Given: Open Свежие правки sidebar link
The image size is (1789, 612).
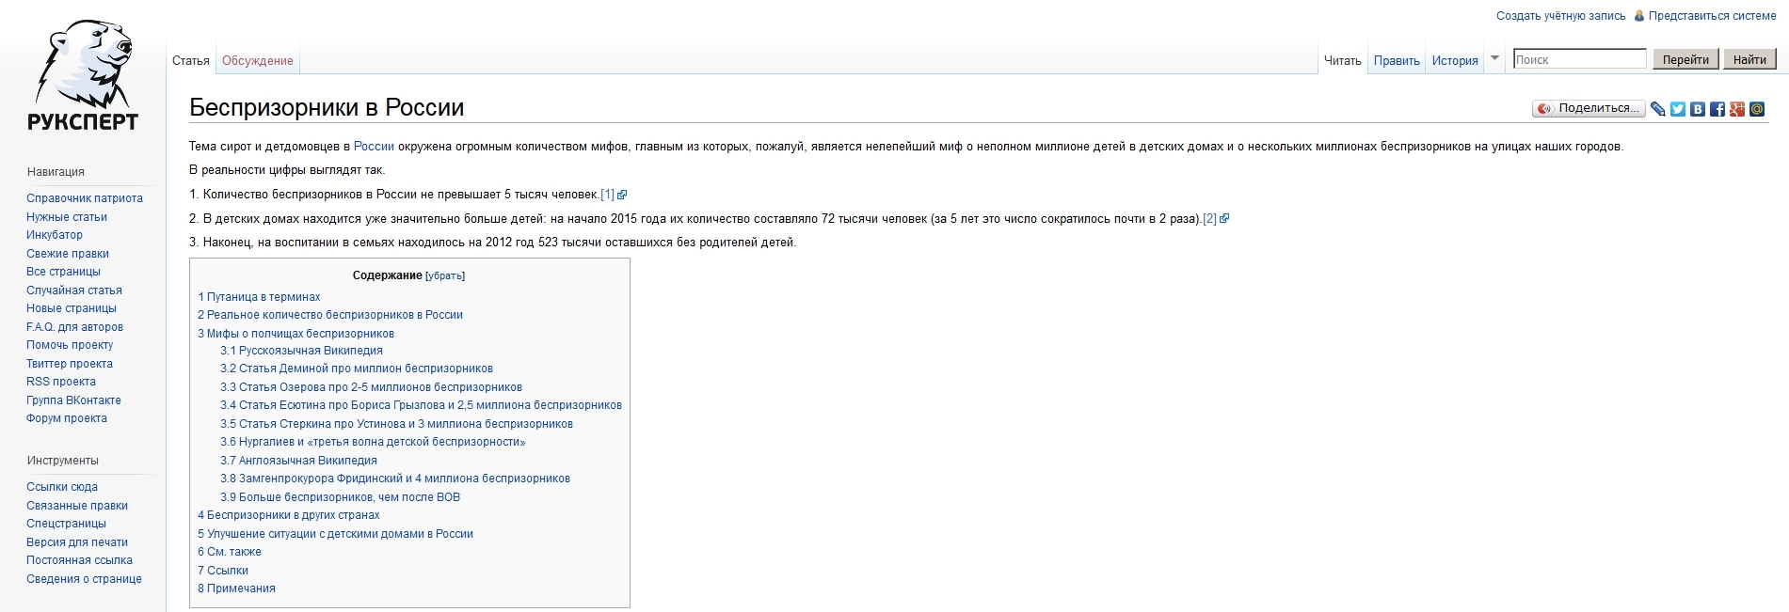Looking at the screenshot, I should pos(68,254).
